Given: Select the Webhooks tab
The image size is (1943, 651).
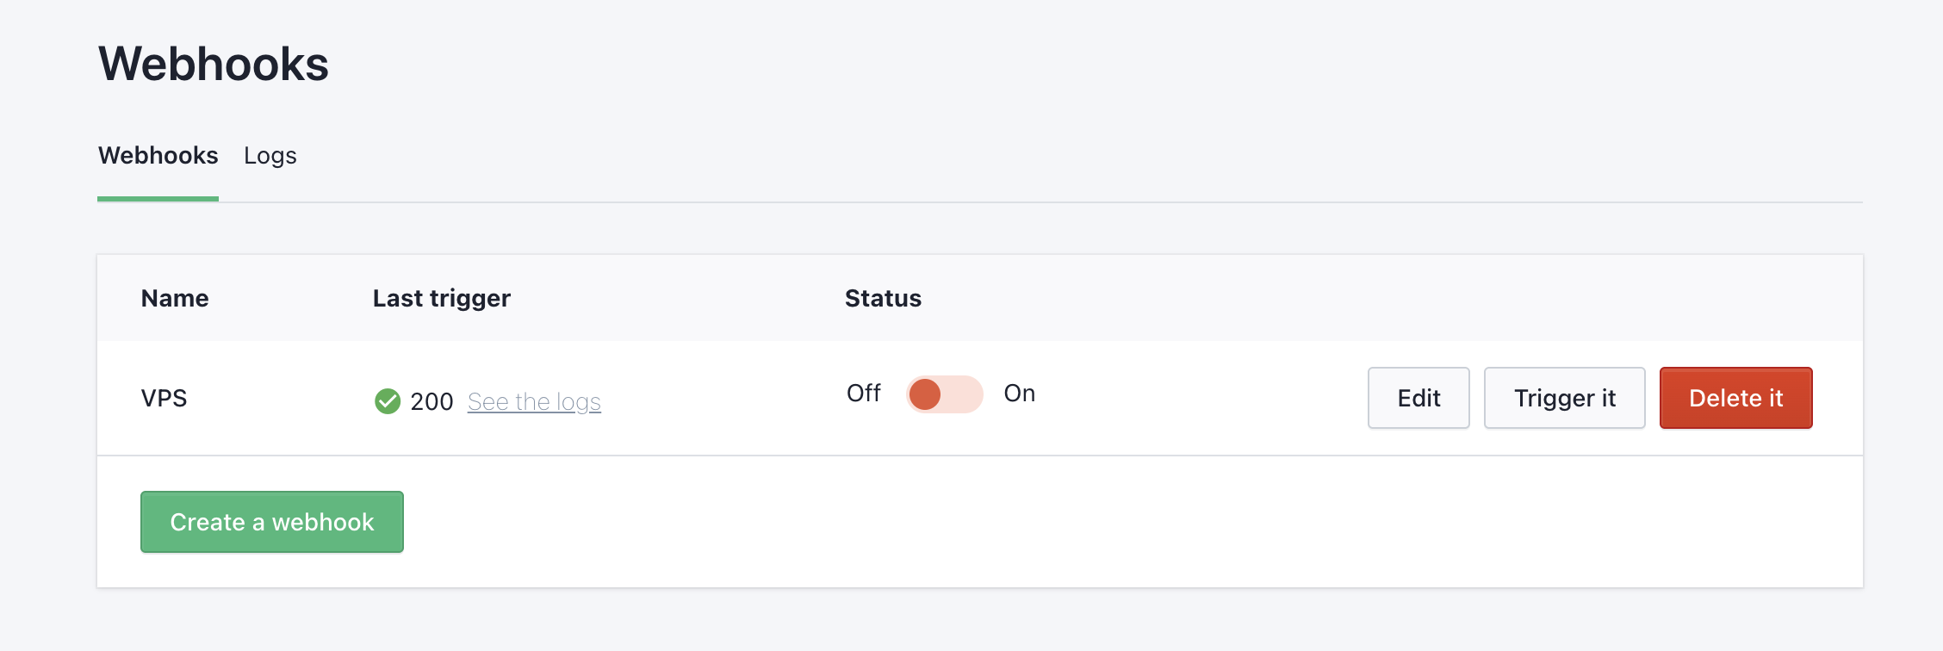Looking at the screenshot, I should point(158,156).
